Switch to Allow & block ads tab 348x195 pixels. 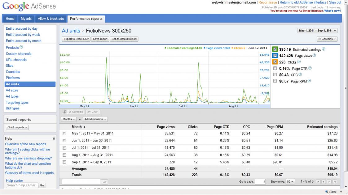(51, 19)
